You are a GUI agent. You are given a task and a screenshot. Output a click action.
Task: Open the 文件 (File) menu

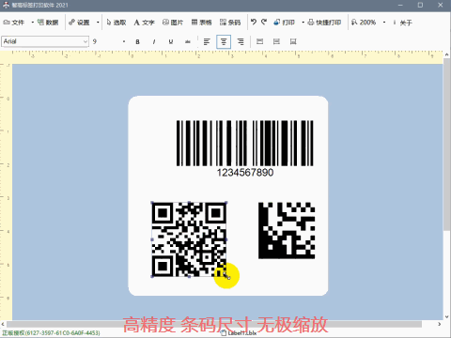(14, 23)
